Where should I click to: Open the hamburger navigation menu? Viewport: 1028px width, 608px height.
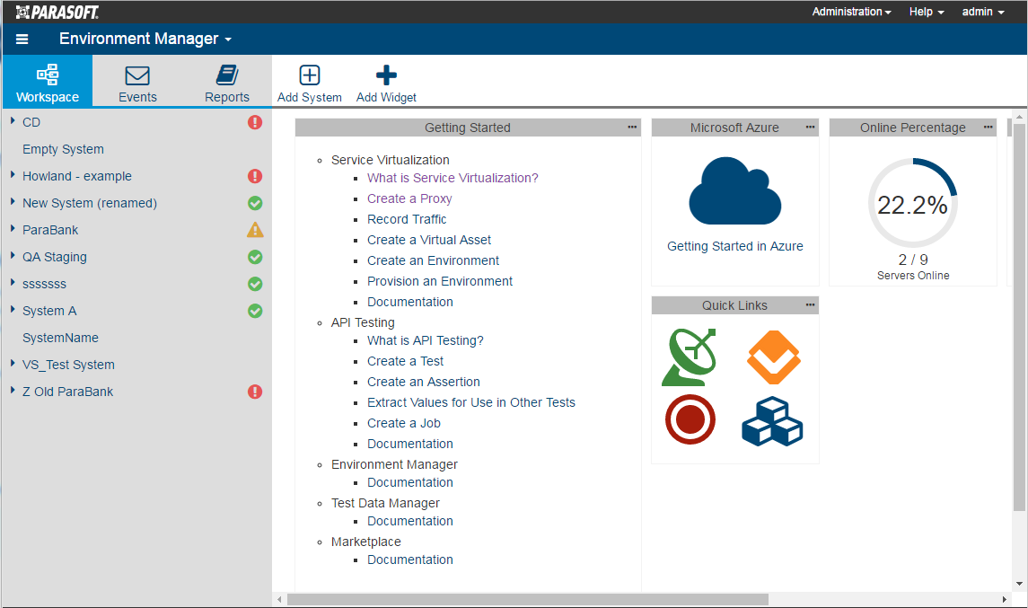point(22,40)
